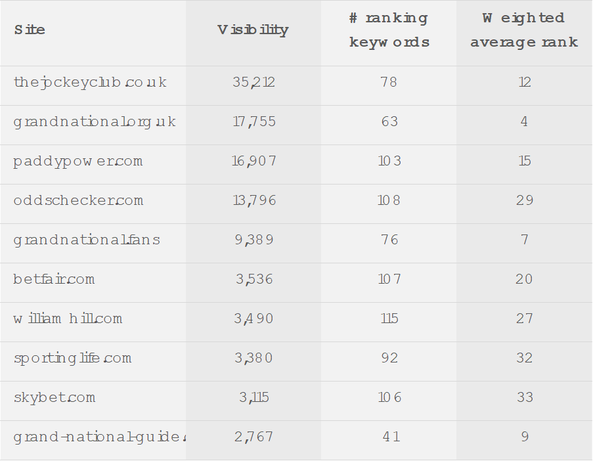Click the Weighted average rank header
593x461 pixels.
pyautogui.click(x=523, y=30)
